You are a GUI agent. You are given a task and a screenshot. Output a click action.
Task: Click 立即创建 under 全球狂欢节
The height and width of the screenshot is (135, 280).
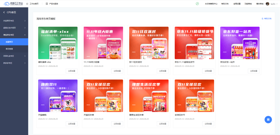point(208,124)
